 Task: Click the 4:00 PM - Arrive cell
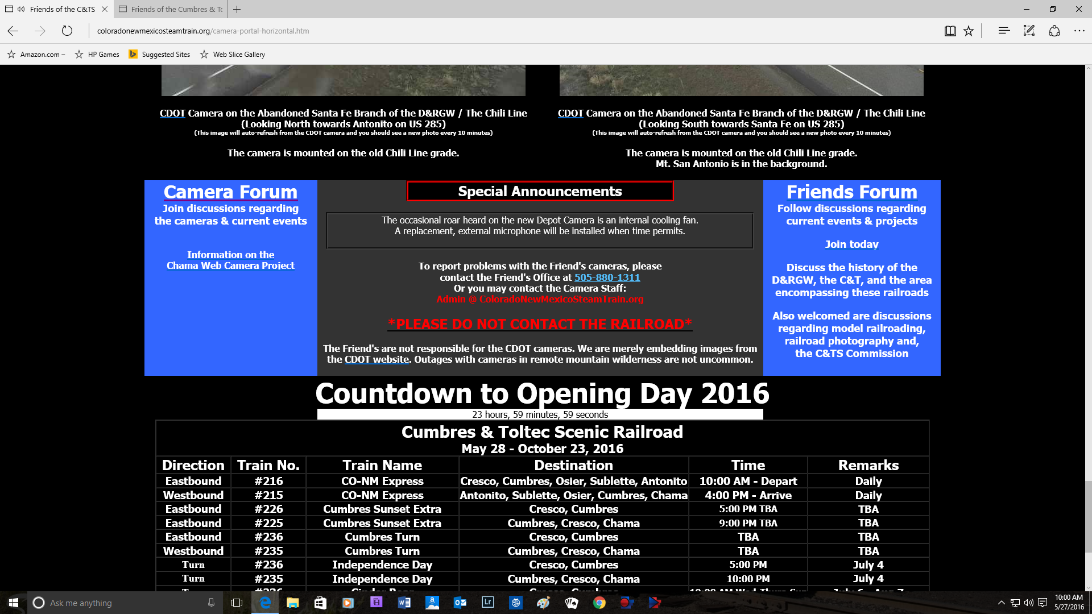pyautogui.click(x=748, y=495)
